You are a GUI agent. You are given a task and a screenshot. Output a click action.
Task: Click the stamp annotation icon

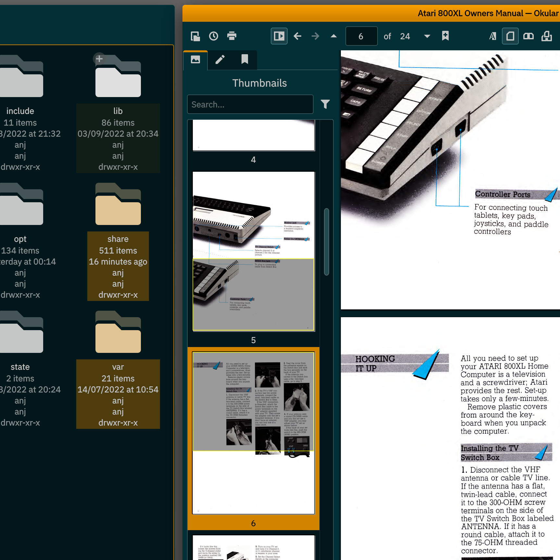(547, 36)
